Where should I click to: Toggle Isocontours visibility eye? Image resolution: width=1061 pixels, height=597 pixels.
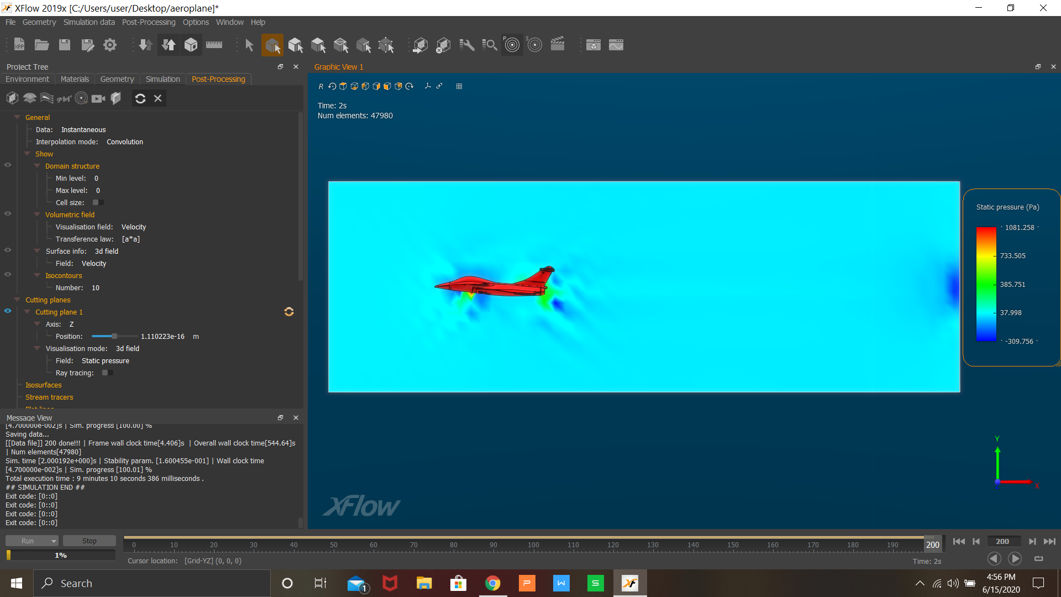tap(8, 274)
